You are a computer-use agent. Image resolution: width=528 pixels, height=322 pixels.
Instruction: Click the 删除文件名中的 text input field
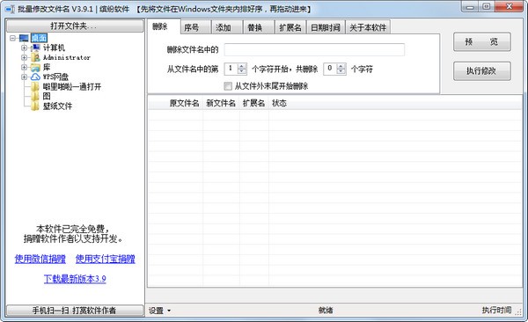314,50
